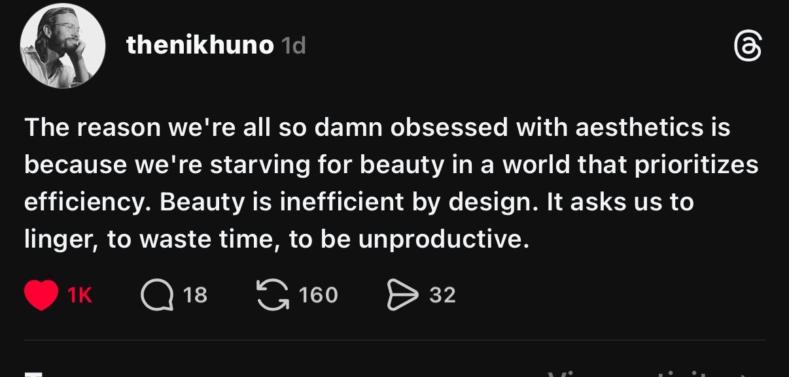Go to the thenikhuno username profile

200,46
